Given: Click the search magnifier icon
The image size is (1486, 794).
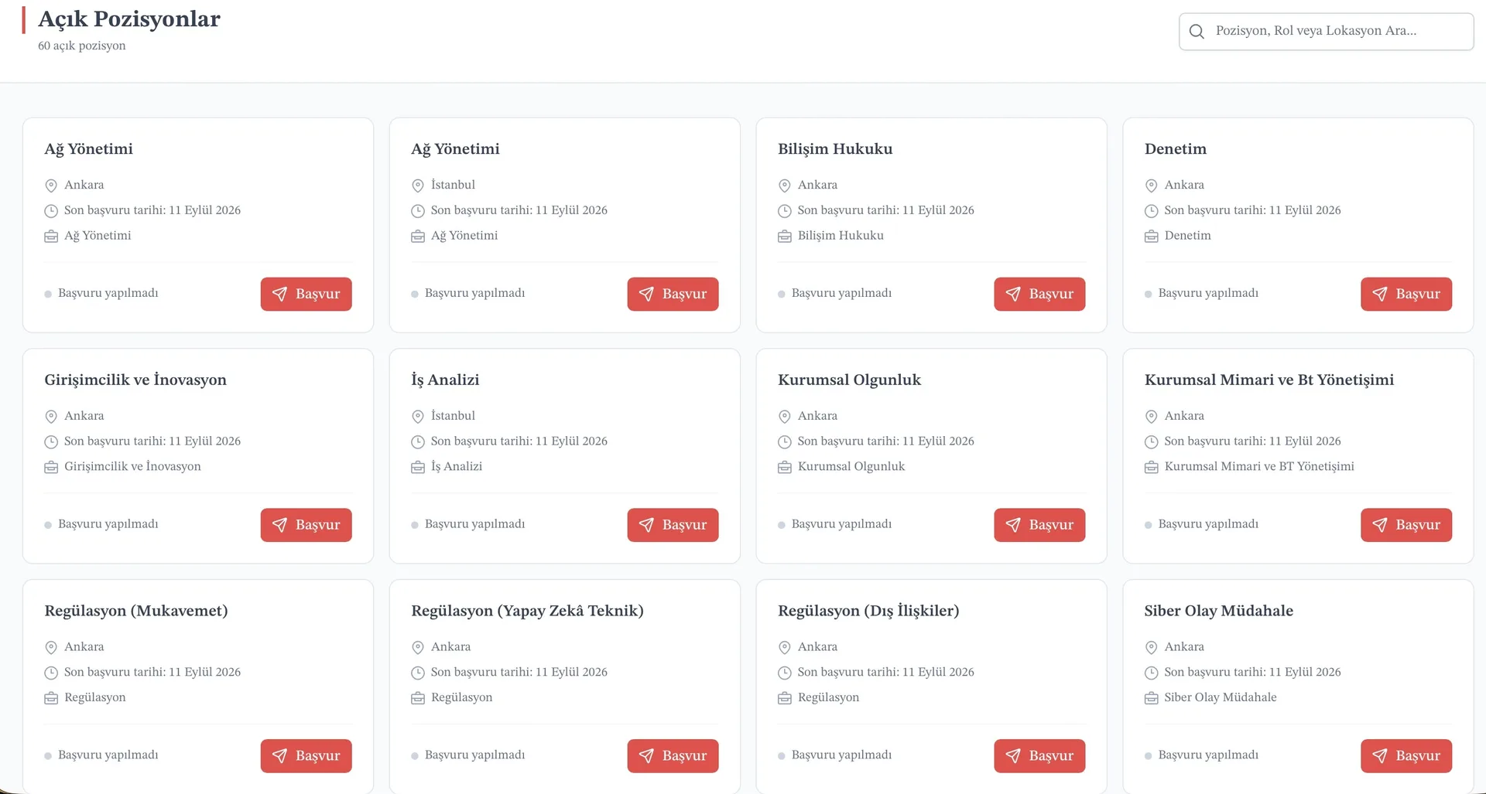Looking at the screenshot, I should point(1197,32).
